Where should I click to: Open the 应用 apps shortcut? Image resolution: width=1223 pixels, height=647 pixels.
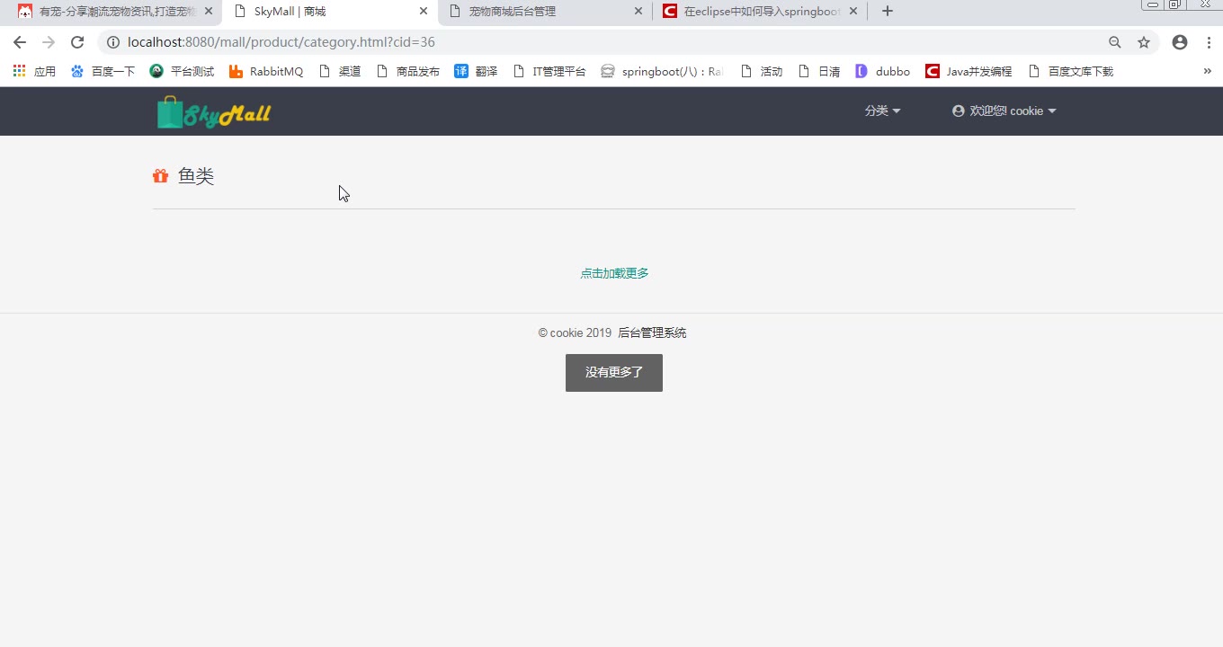(35, 71)
